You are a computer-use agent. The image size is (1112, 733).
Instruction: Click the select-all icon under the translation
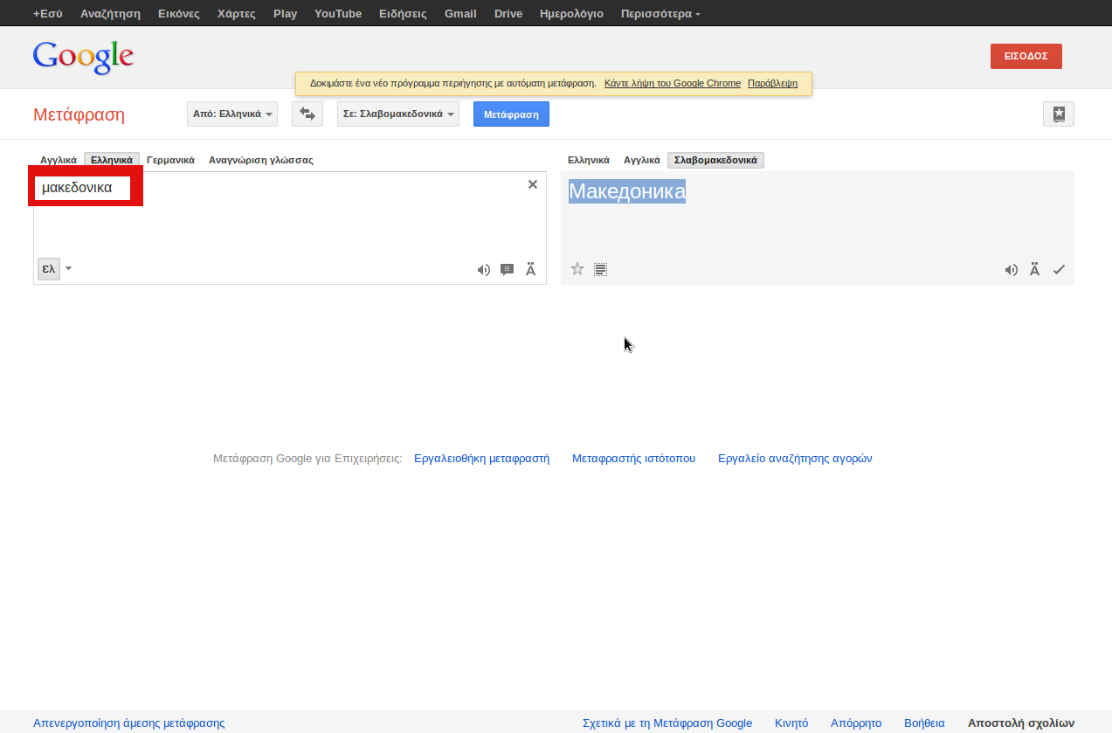click(x=600, y=269)
